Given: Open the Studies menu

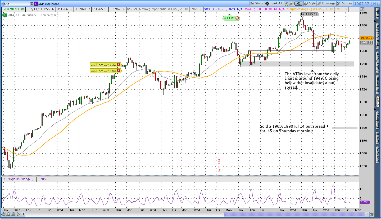Looking at the screenshot, I should [x=345, y=3].
